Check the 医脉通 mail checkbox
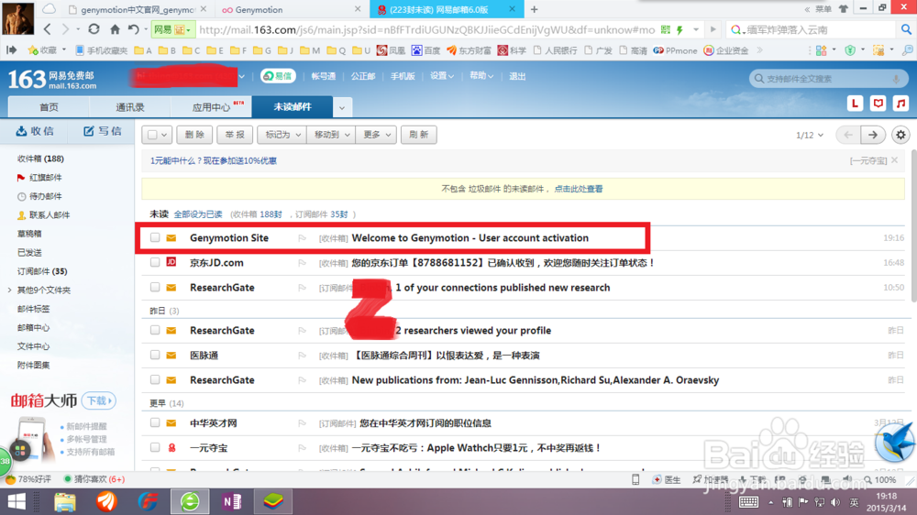 point(155,355)
